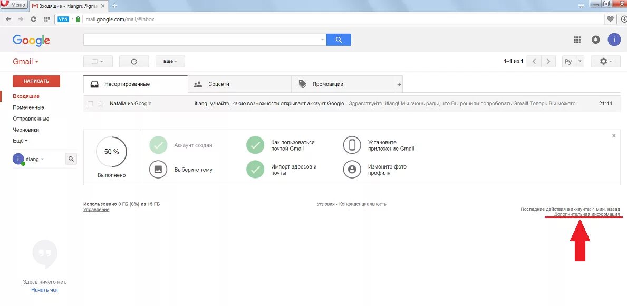Open the account avatar in the header

[x=614, y=40]
